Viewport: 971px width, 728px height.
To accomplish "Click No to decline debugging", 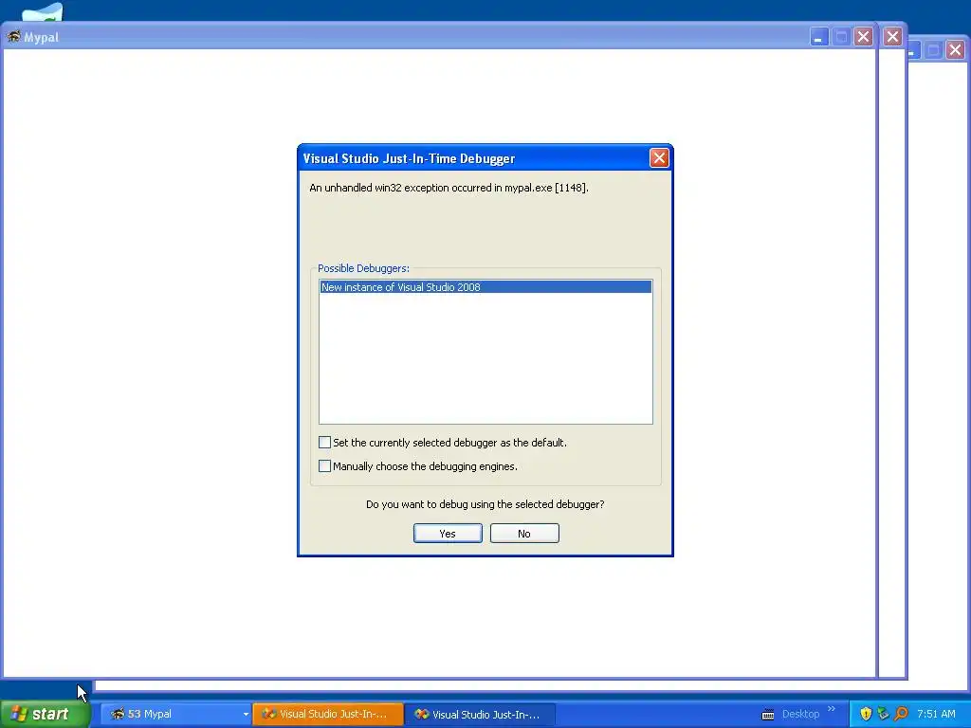I will (x=523, y=533).
